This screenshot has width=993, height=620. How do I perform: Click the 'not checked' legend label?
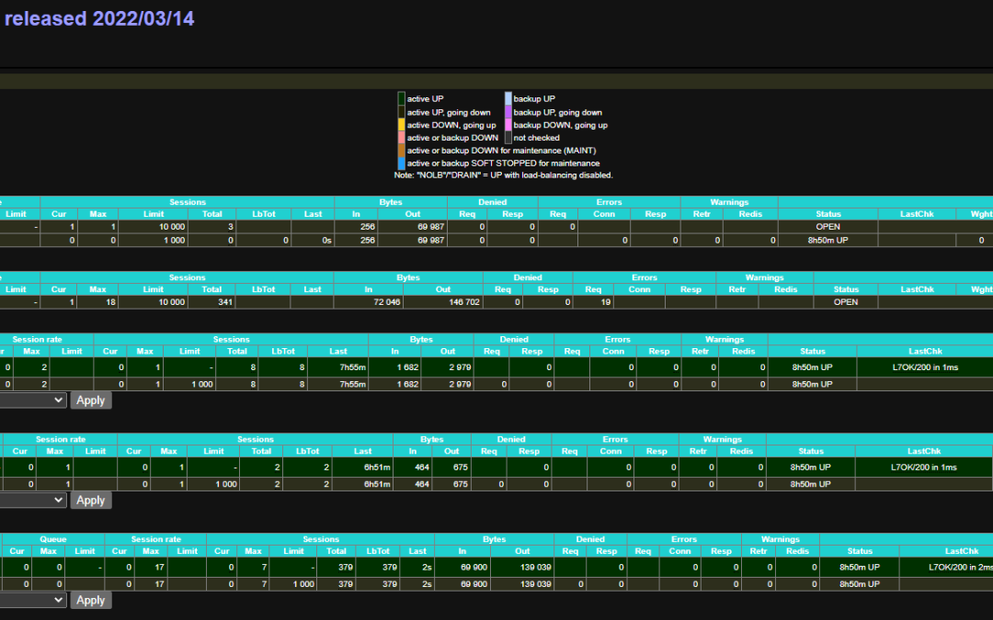tap(536, 138)
